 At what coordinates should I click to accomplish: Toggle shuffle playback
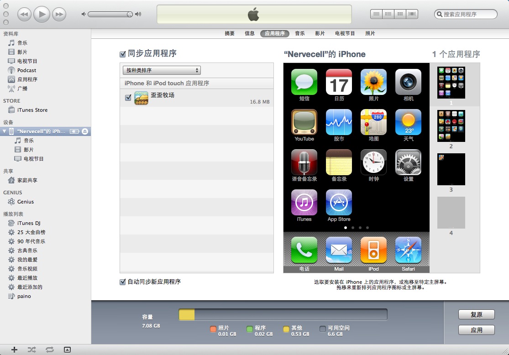coord(32,350)
